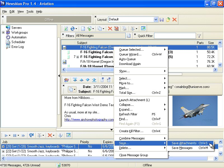
Task: Sort jobs by Priority column header
Action: tap(90, 142)
